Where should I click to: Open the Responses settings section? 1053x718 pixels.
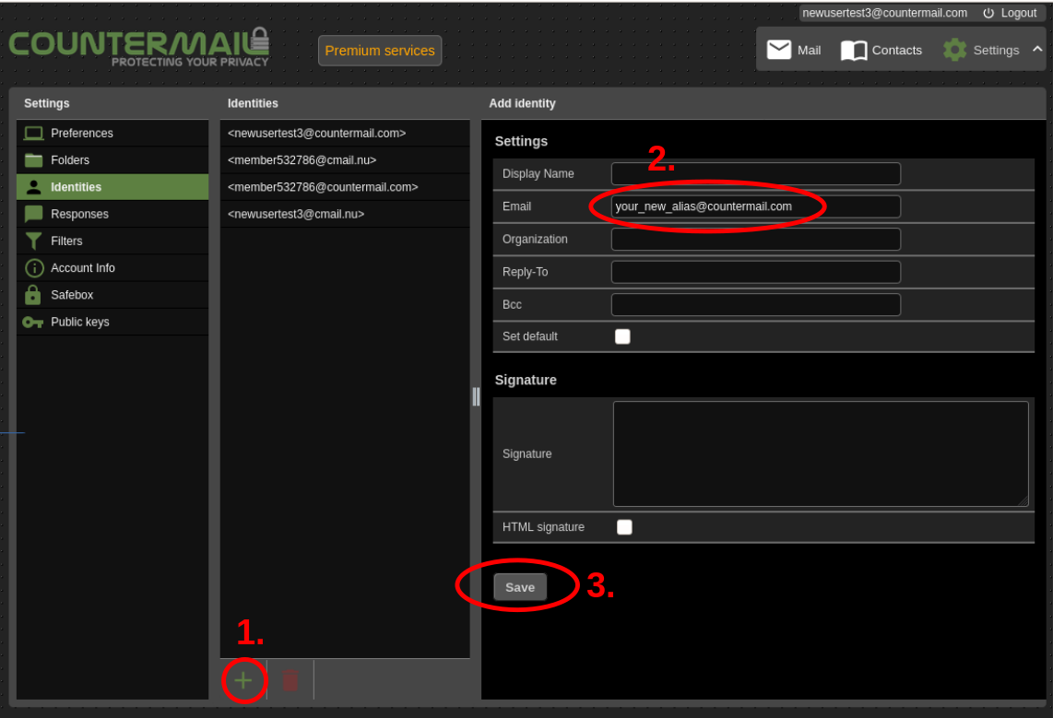coord(112,214)
